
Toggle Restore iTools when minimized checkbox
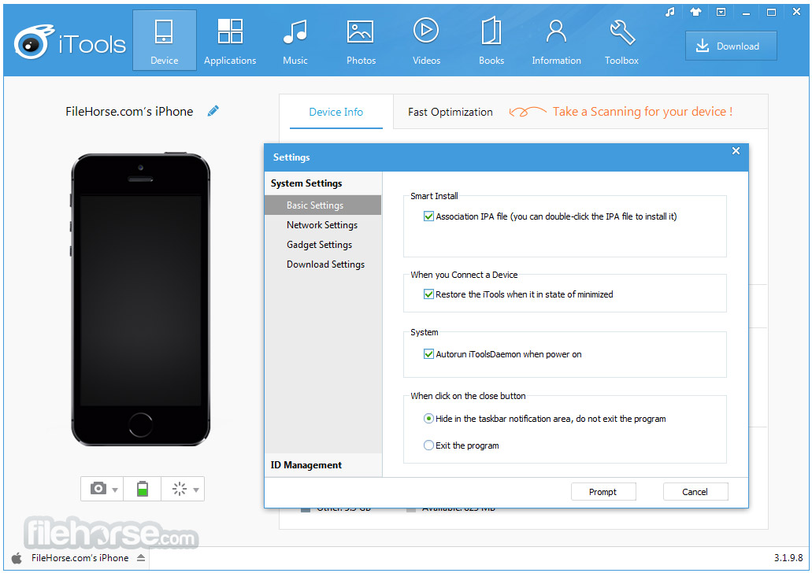428,294
